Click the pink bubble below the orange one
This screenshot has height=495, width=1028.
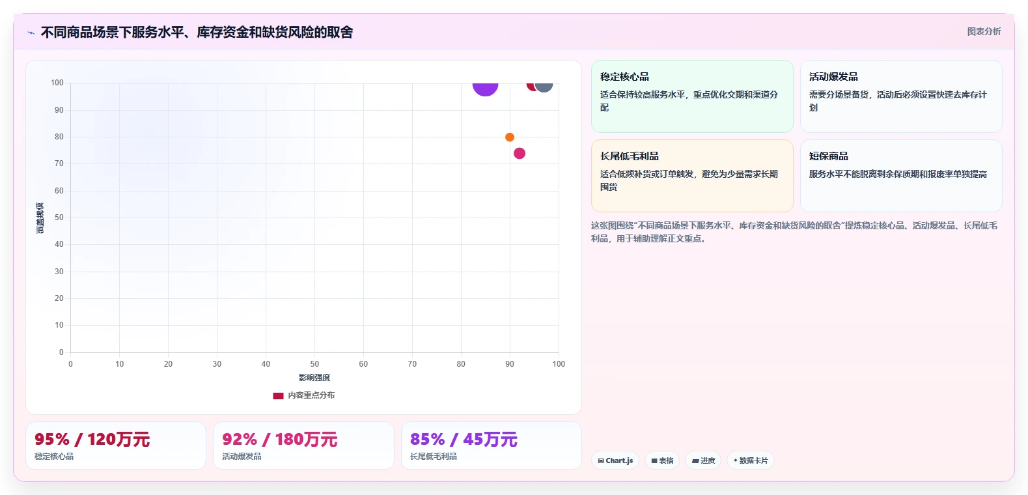pos(520,154)
